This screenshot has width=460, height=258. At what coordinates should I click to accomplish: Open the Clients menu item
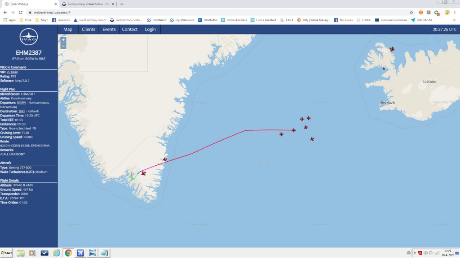coord(88,29)
